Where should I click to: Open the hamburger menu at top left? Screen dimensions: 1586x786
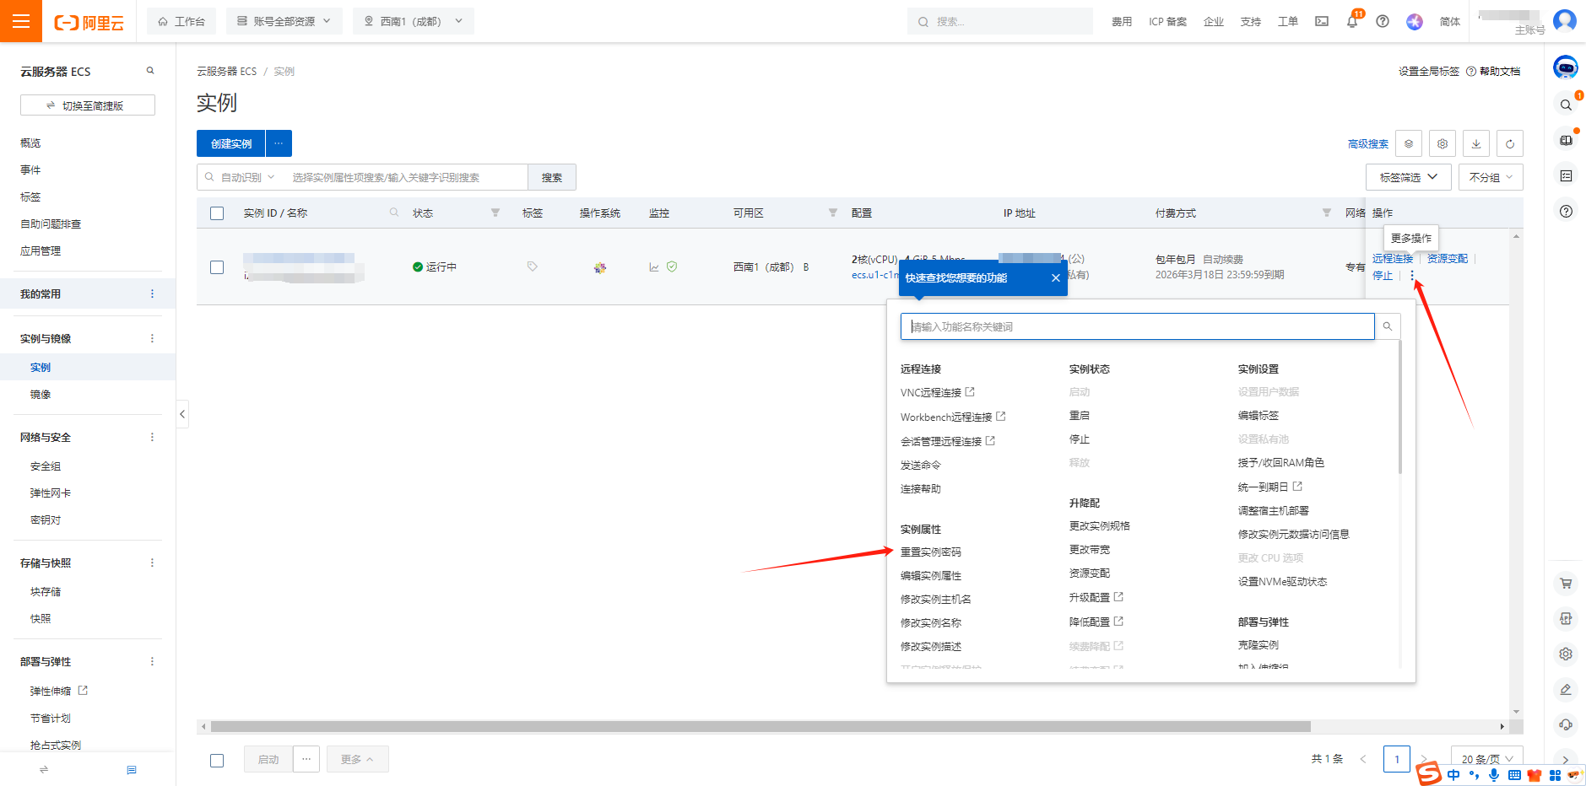[21, 21]
